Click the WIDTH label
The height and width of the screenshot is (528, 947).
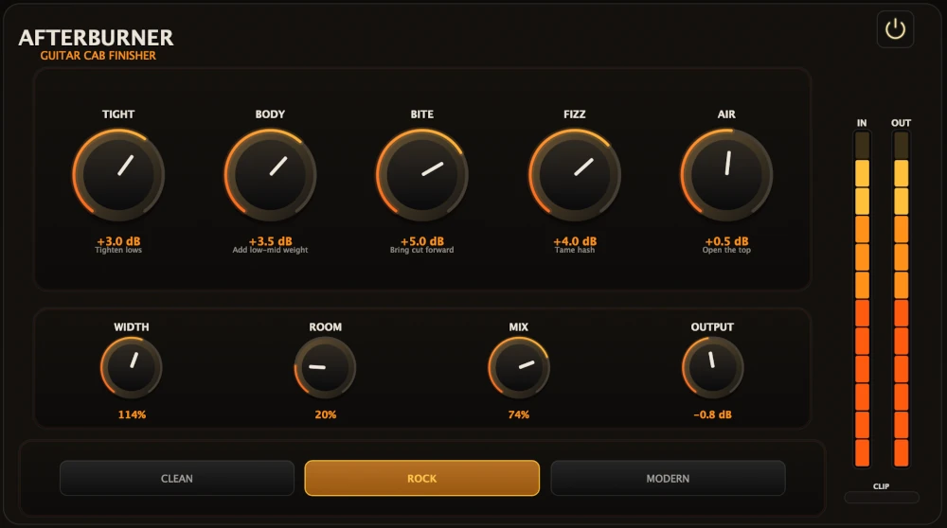point(131,327)
